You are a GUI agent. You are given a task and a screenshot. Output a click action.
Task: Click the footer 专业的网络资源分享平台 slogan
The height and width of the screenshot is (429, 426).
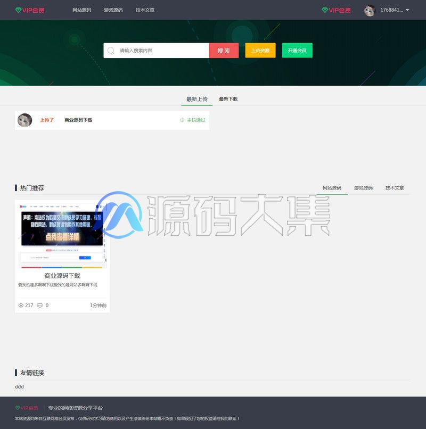point(75,408)
